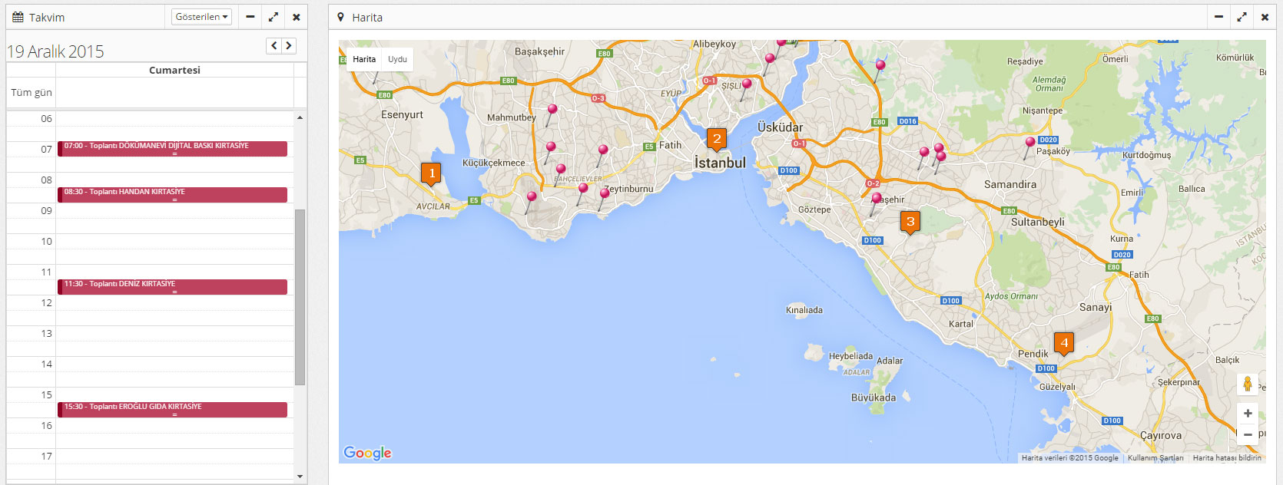Go to the next day in calendar
The height and width of the screenshot is (485, 1283).
[289, 46]
